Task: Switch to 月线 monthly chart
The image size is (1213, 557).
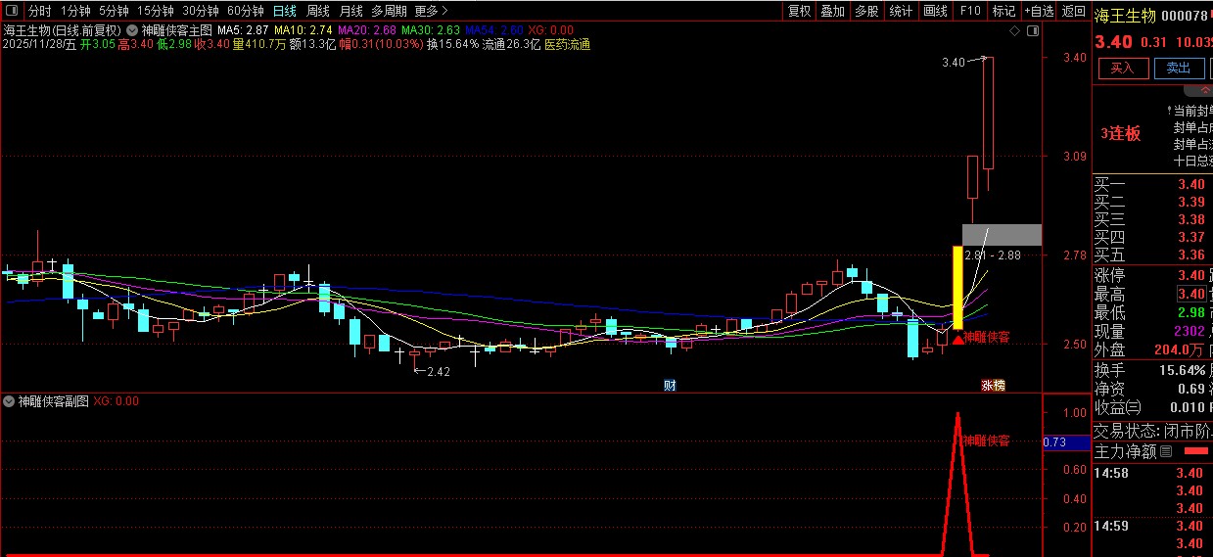Action: coord(350,11)
